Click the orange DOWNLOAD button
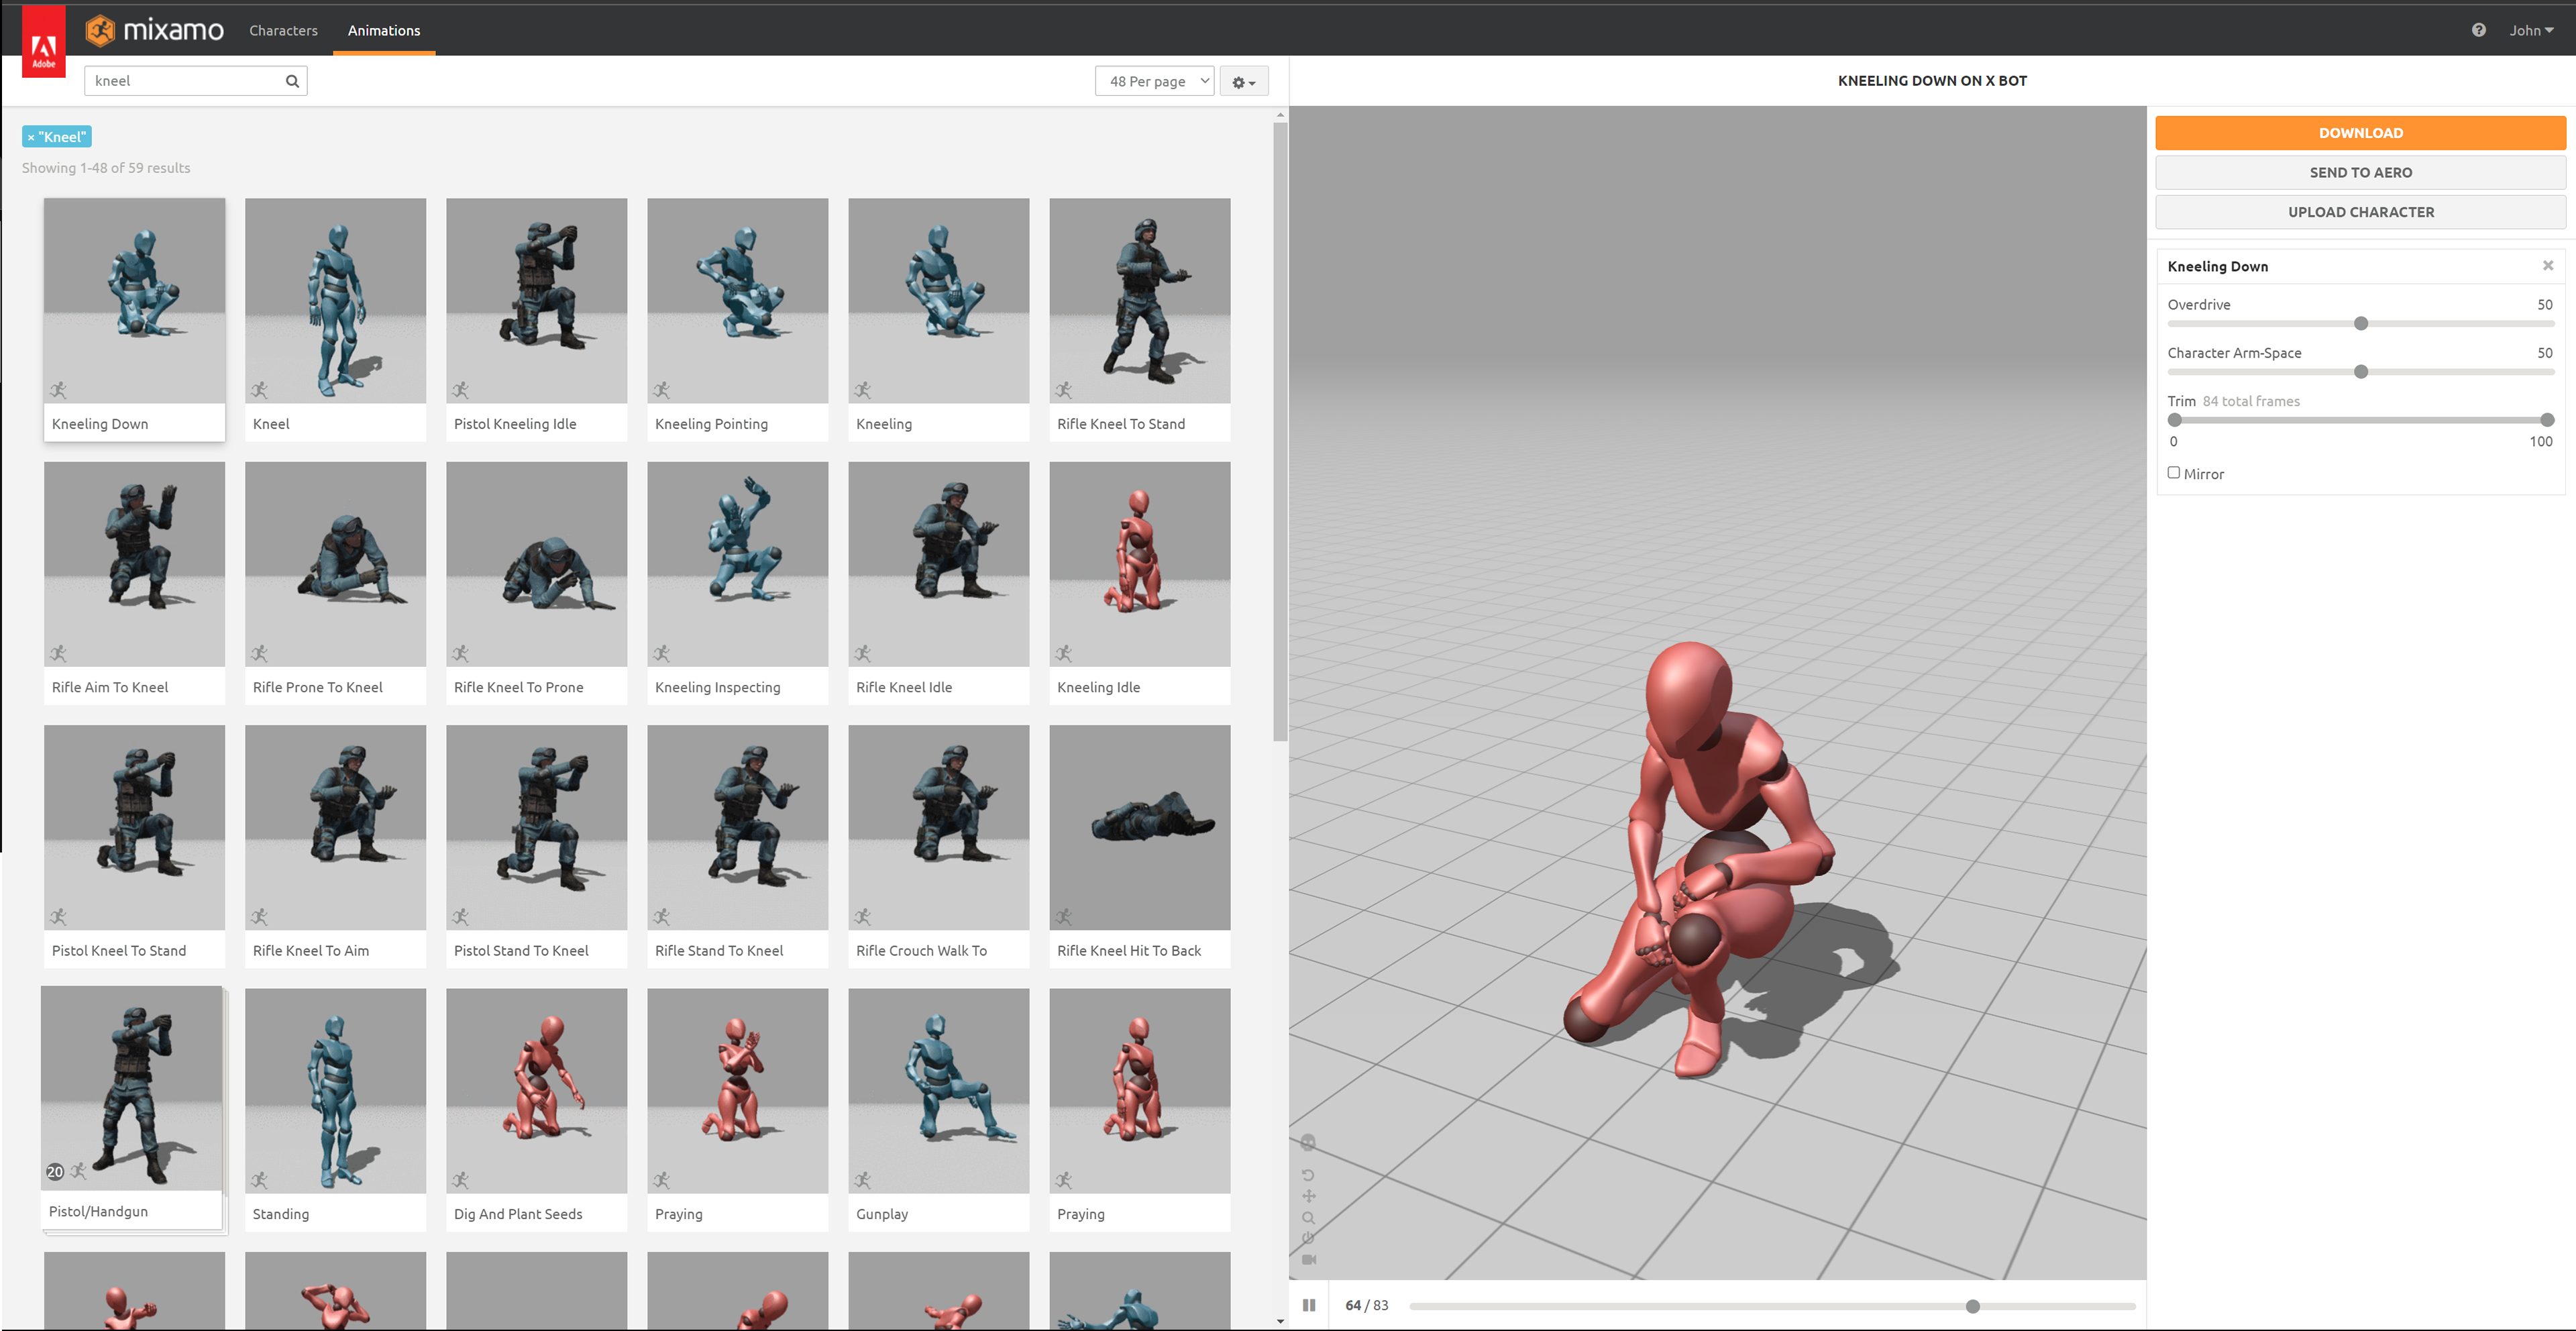The height and width of the screenshot is (1331, 2576). [x=2360, y=133]
